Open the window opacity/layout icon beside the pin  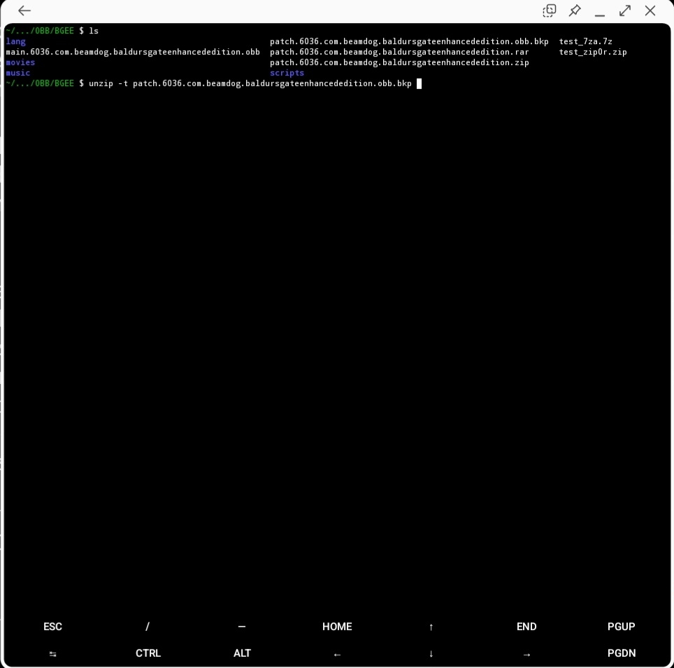point(550,10)
